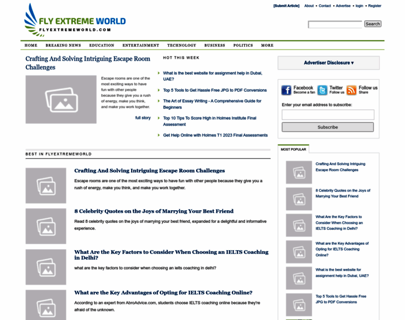Open the HOME menu item
Screen dimensions: 405x320
(31, 45)
